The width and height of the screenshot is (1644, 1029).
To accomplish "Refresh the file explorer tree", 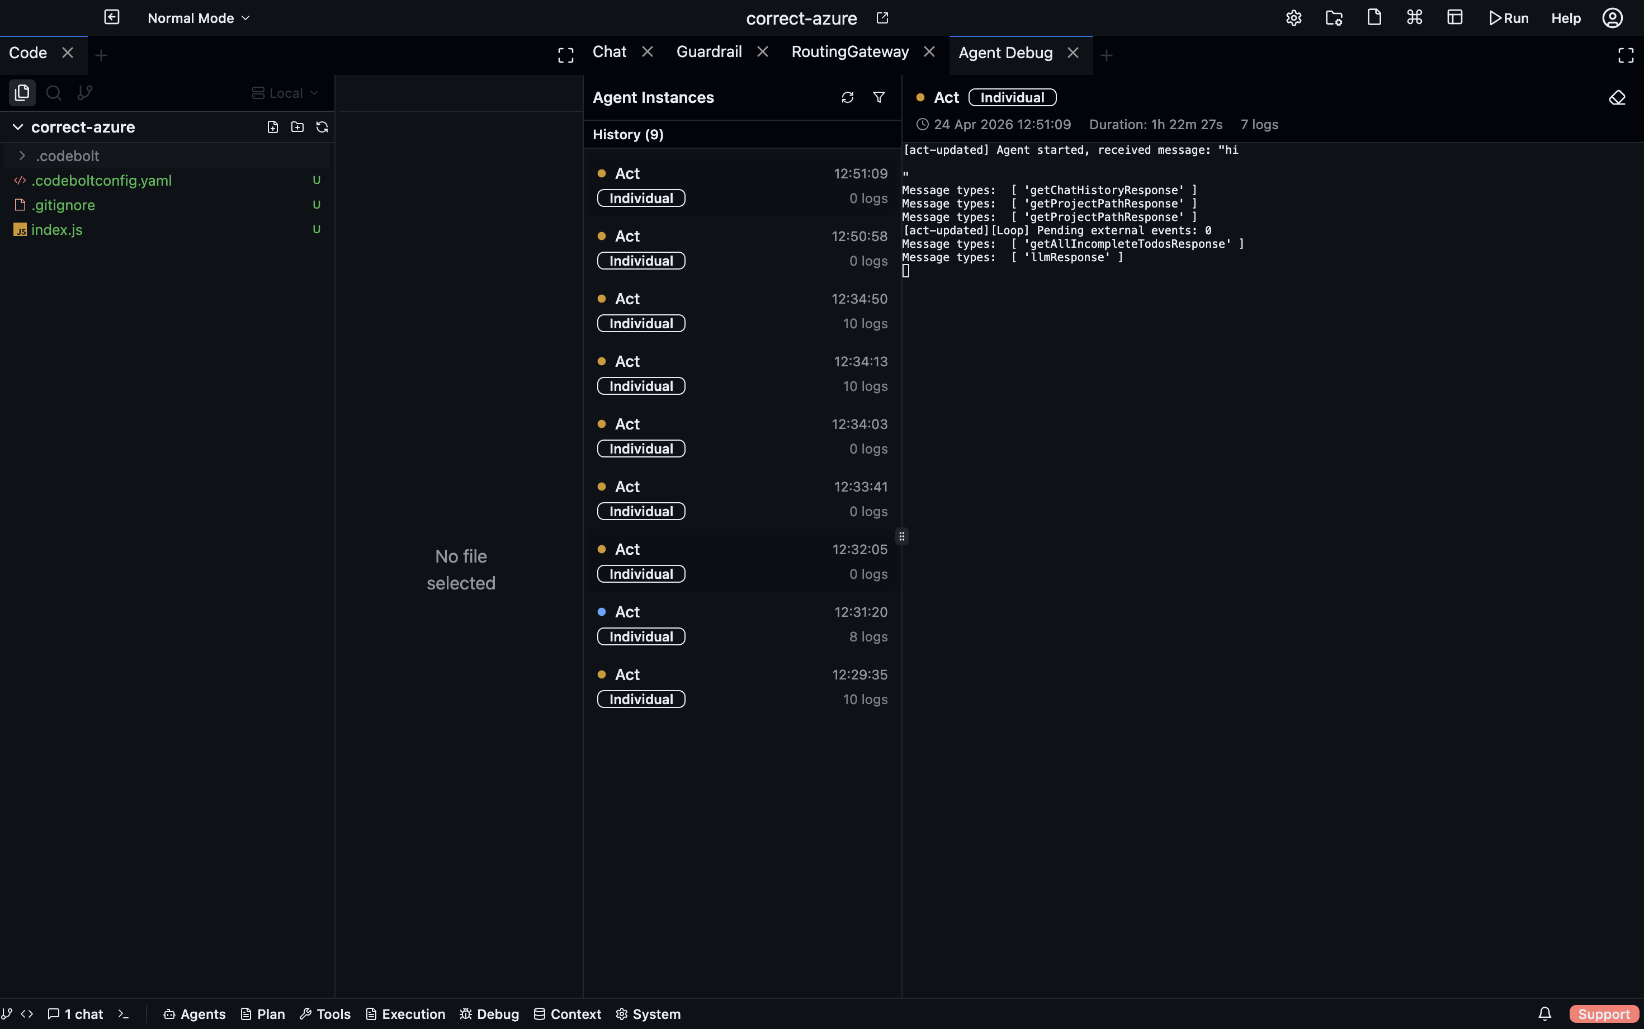I will pyautogui.click(x=321, y=126).
